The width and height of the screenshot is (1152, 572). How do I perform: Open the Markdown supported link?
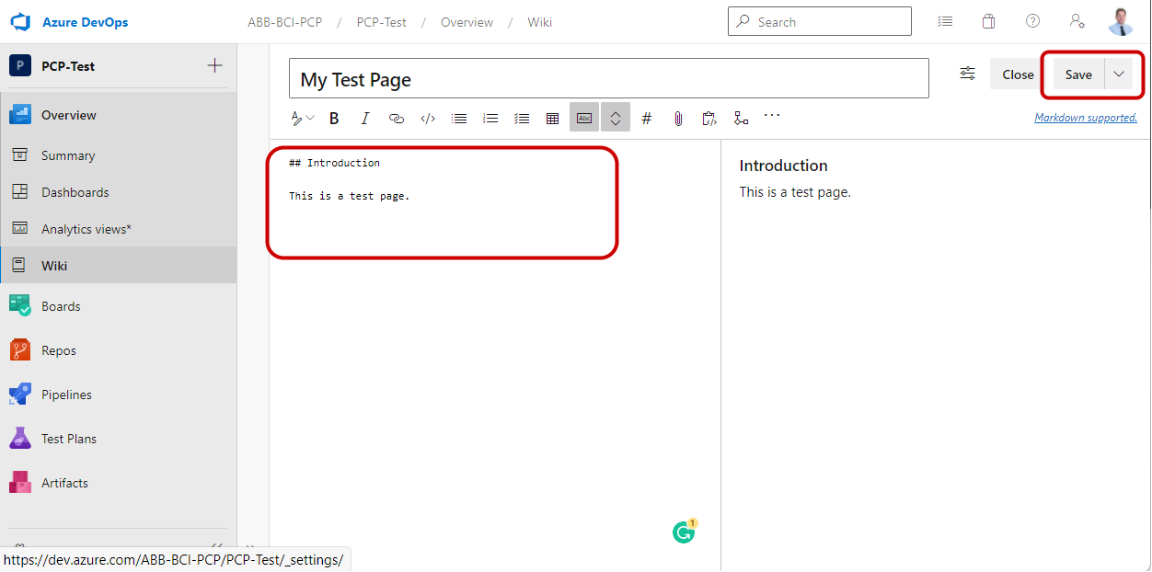pyautogui.click(x=1086, y=118)
